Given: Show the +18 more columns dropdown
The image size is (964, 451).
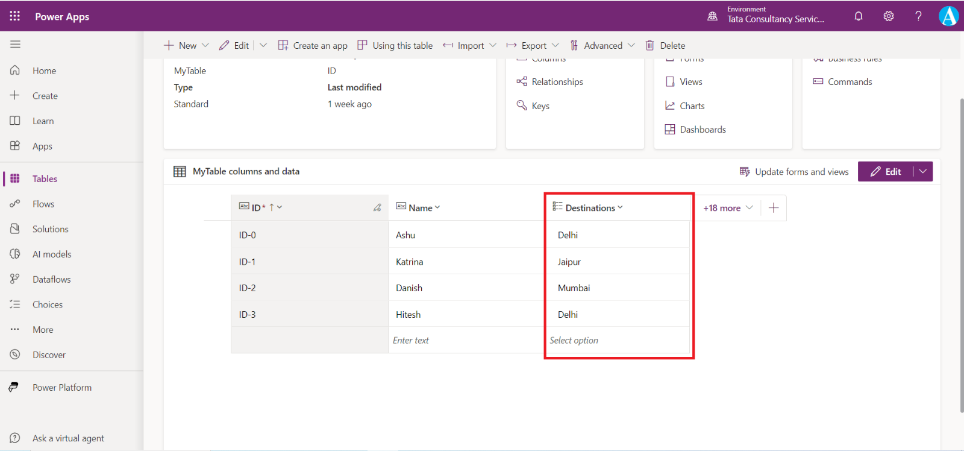Looking at the screenshot, I should click(728, 208).
